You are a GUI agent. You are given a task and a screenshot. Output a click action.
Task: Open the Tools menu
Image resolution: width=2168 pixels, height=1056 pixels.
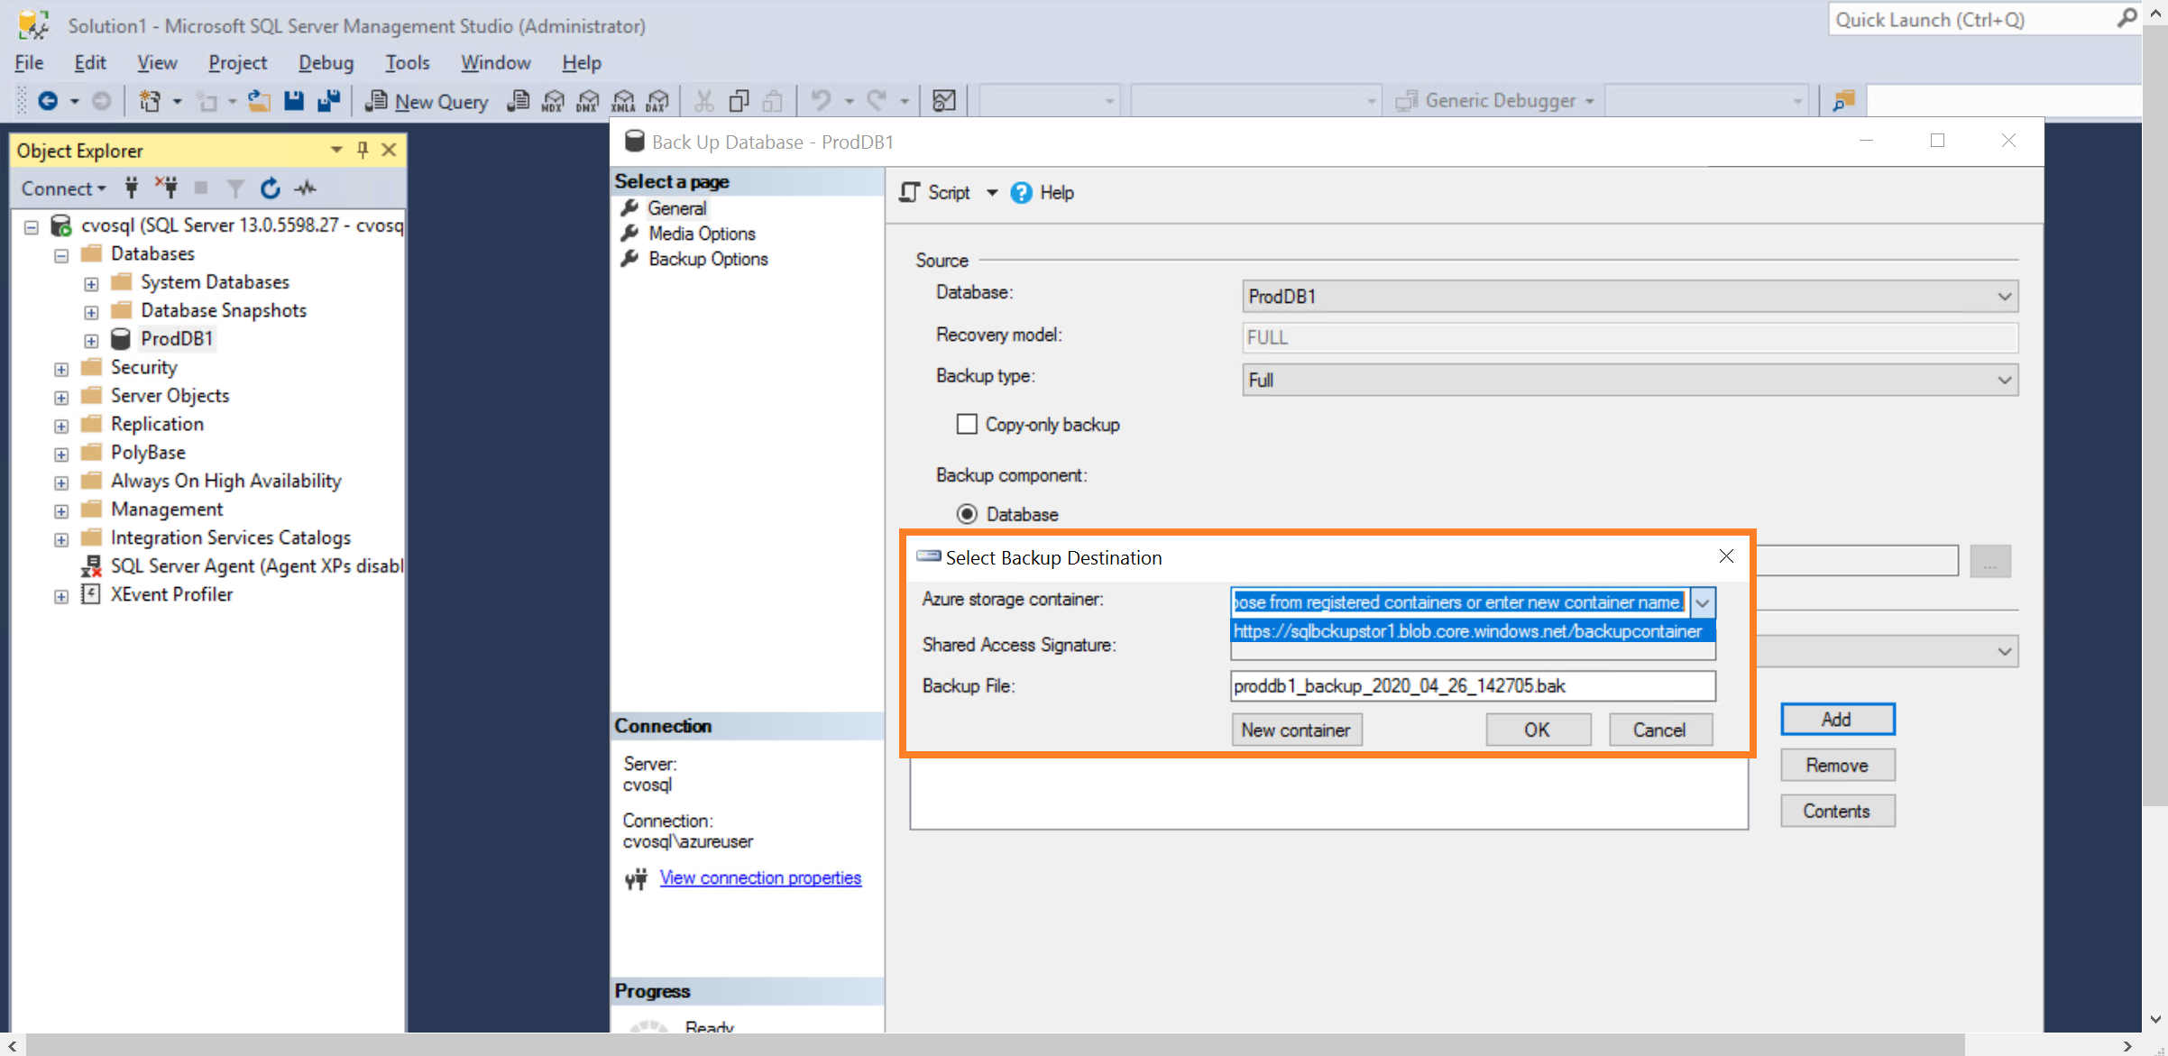(408, 62)
